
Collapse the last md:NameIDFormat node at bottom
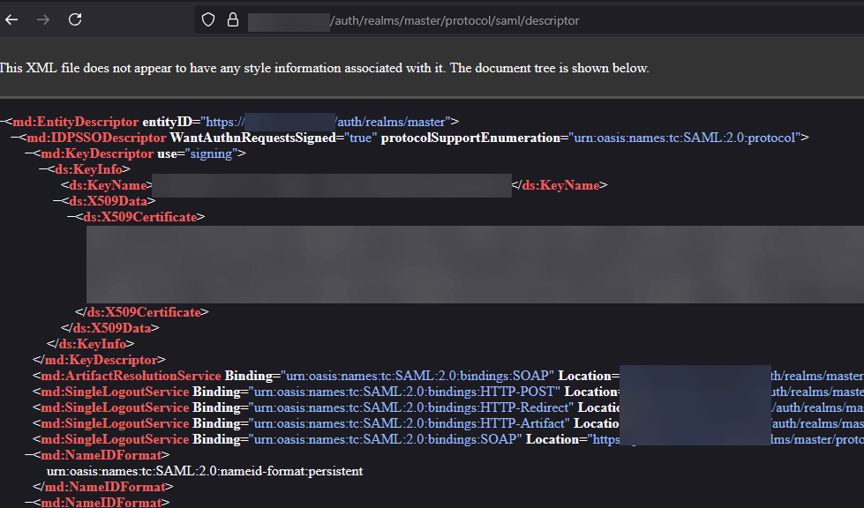(28, 502)
